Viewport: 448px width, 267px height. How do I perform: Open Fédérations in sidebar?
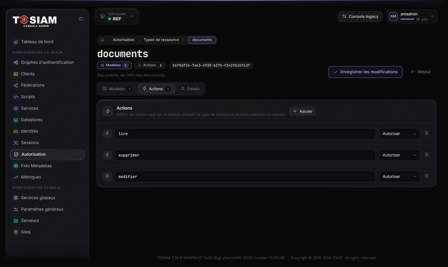[x=47, y=85]
